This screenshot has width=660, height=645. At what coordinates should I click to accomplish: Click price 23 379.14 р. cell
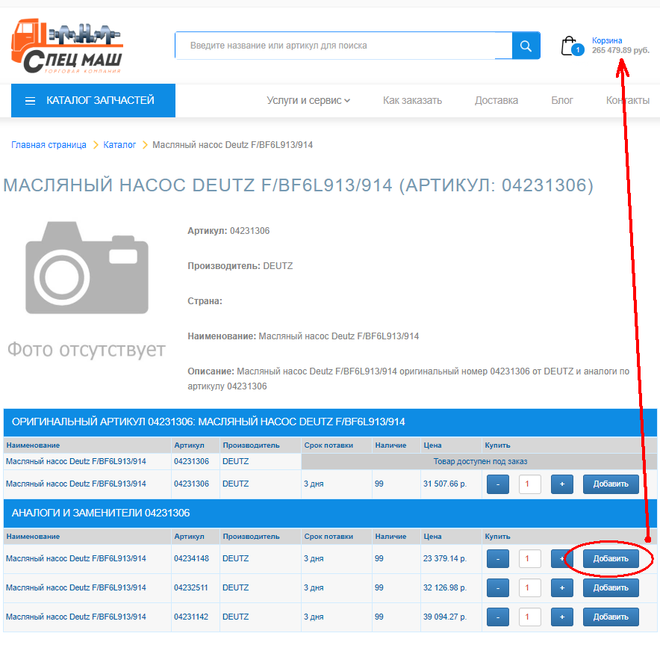click(x=451, y=558)
